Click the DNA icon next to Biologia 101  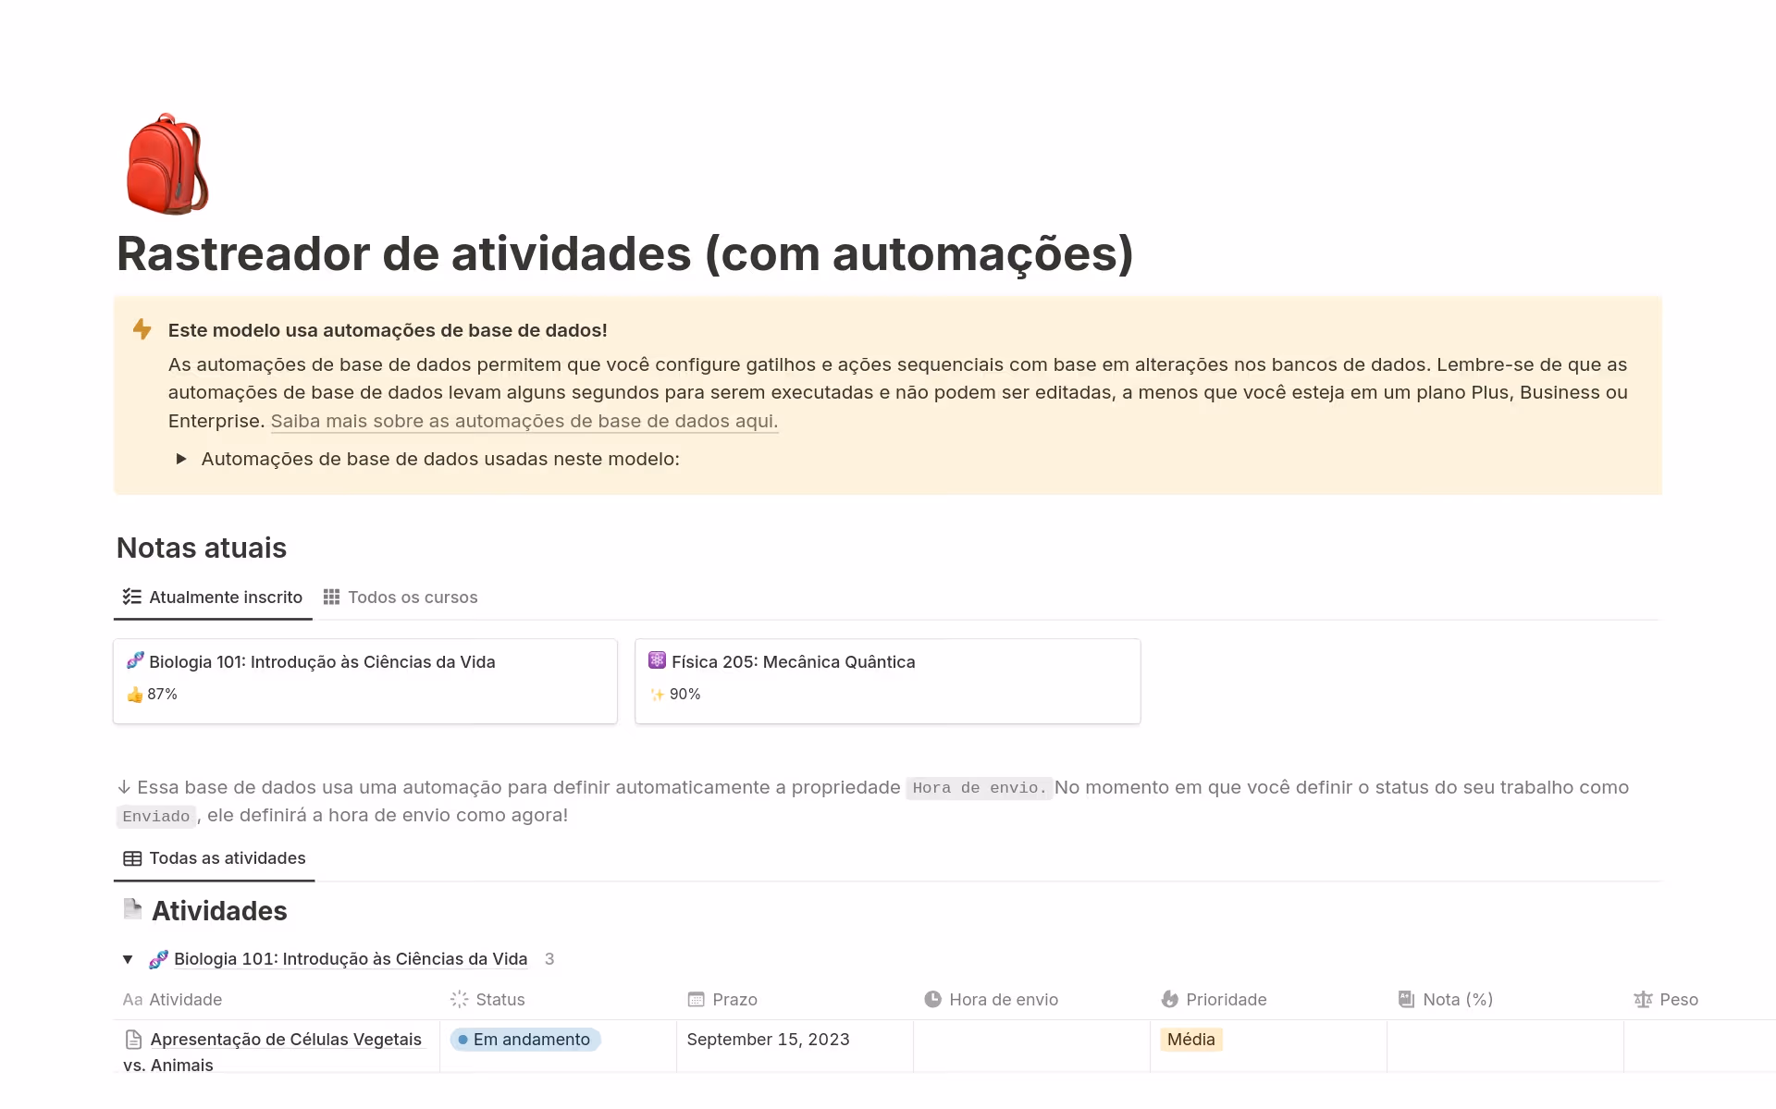[135, 660]
